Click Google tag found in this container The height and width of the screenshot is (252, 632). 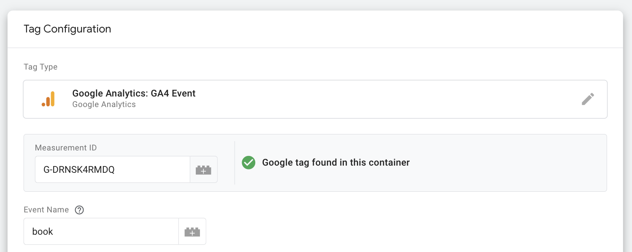click(x=336, y=163)
